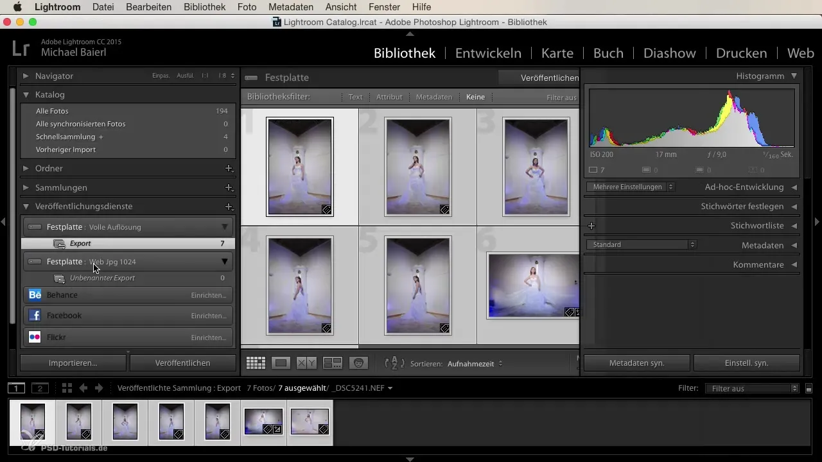Select Text library filter
Image resolution: width=822 pixels, height=462 pixels.
(x=355, y=97)
